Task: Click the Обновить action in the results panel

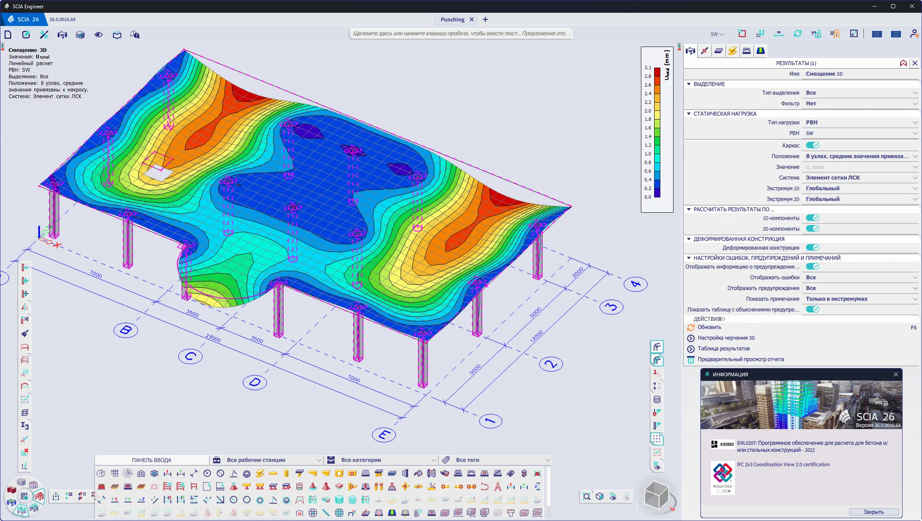Action: (709, 327)
